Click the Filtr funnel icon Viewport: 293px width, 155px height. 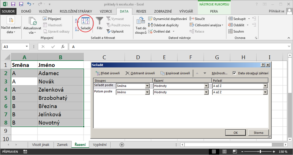(x=99, y=21)
